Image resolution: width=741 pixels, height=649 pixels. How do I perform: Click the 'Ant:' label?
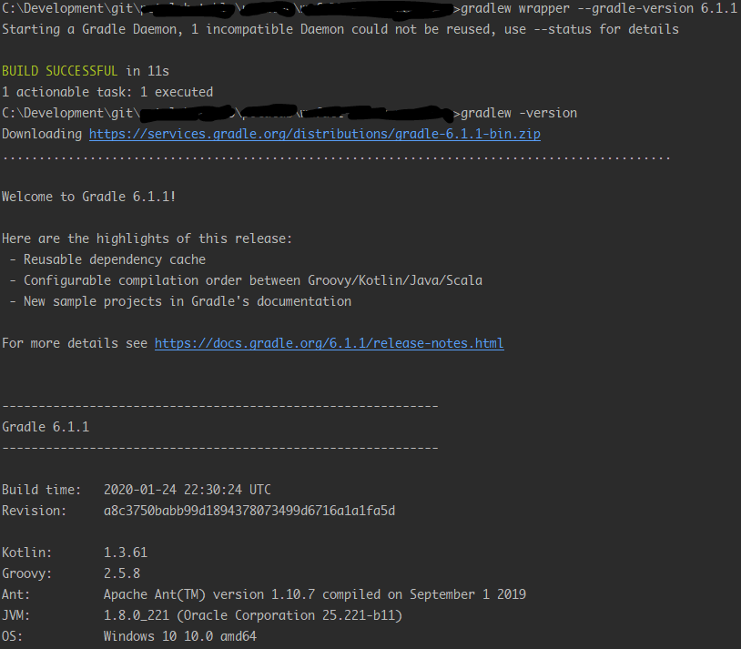pos(16,594)
